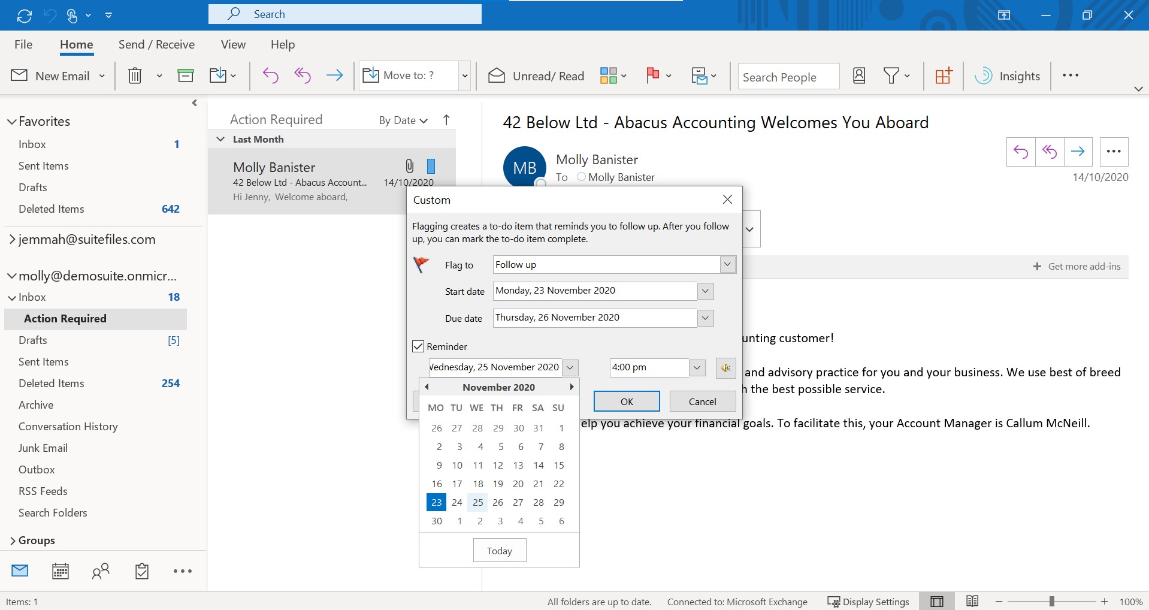Viewport: 1149px width, 610px height.
Task: Click the blue category flag on Molly Banister email
Action: [x=431, y=166]
